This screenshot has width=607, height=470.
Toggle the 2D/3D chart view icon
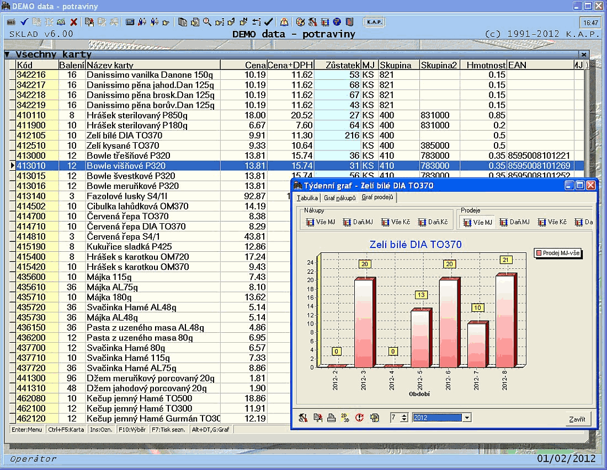(x=345, y=418)
